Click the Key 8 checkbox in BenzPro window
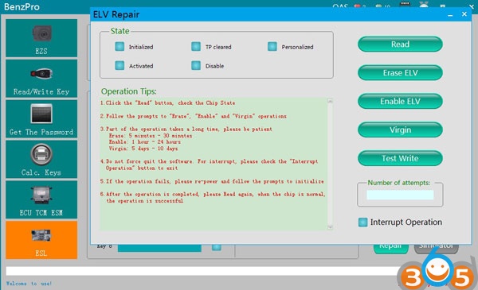This screenshot has width=478, height=290. point(217,247)
